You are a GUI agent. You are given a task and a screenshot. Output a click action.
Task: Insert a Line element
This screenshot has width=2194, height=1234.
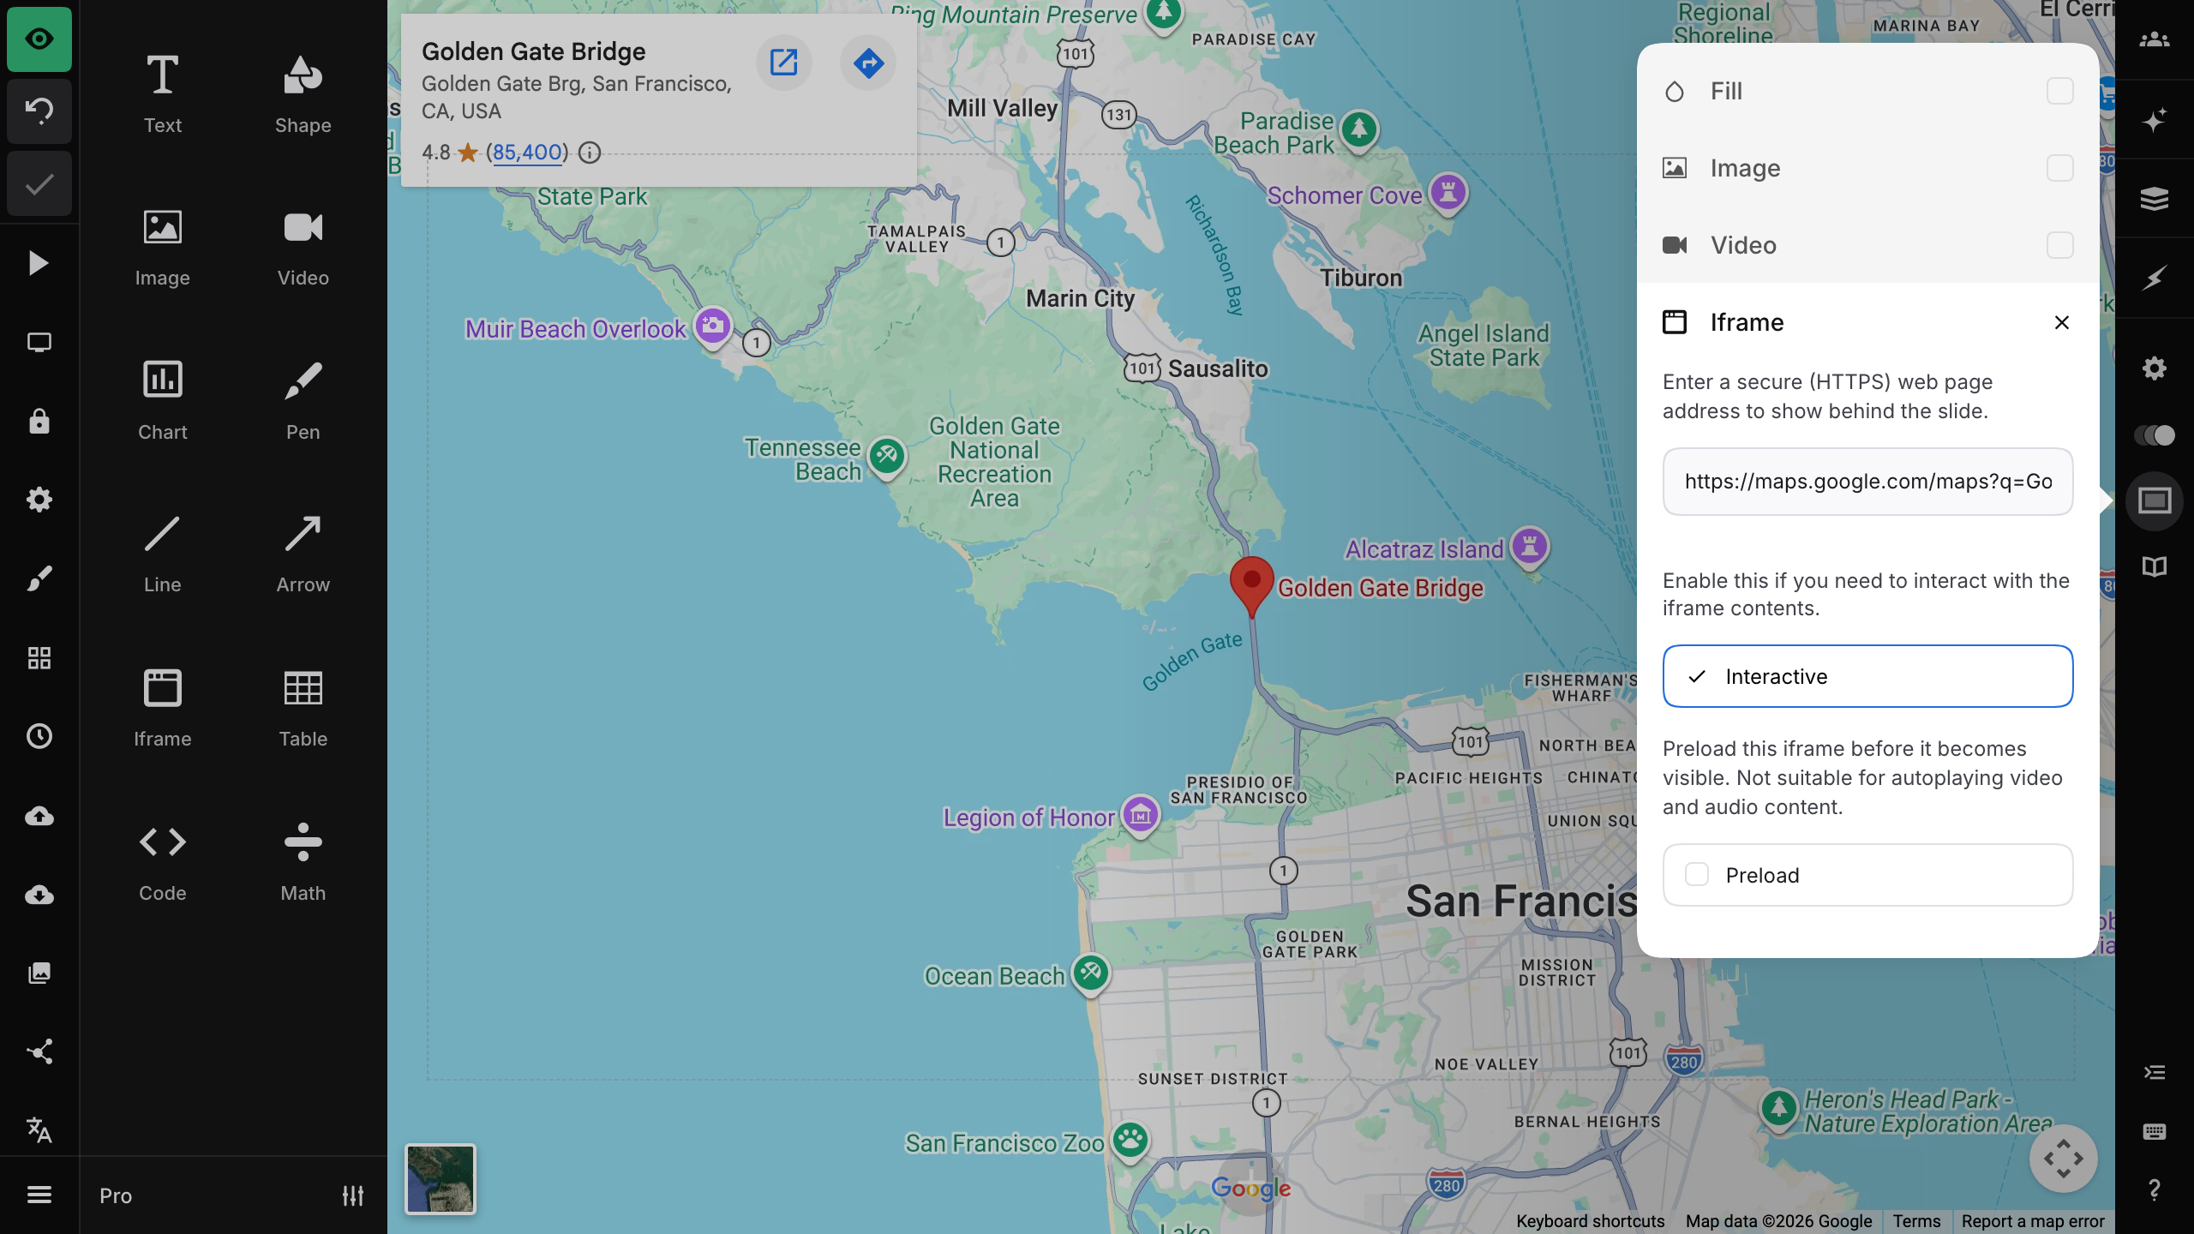coord(163,554)
